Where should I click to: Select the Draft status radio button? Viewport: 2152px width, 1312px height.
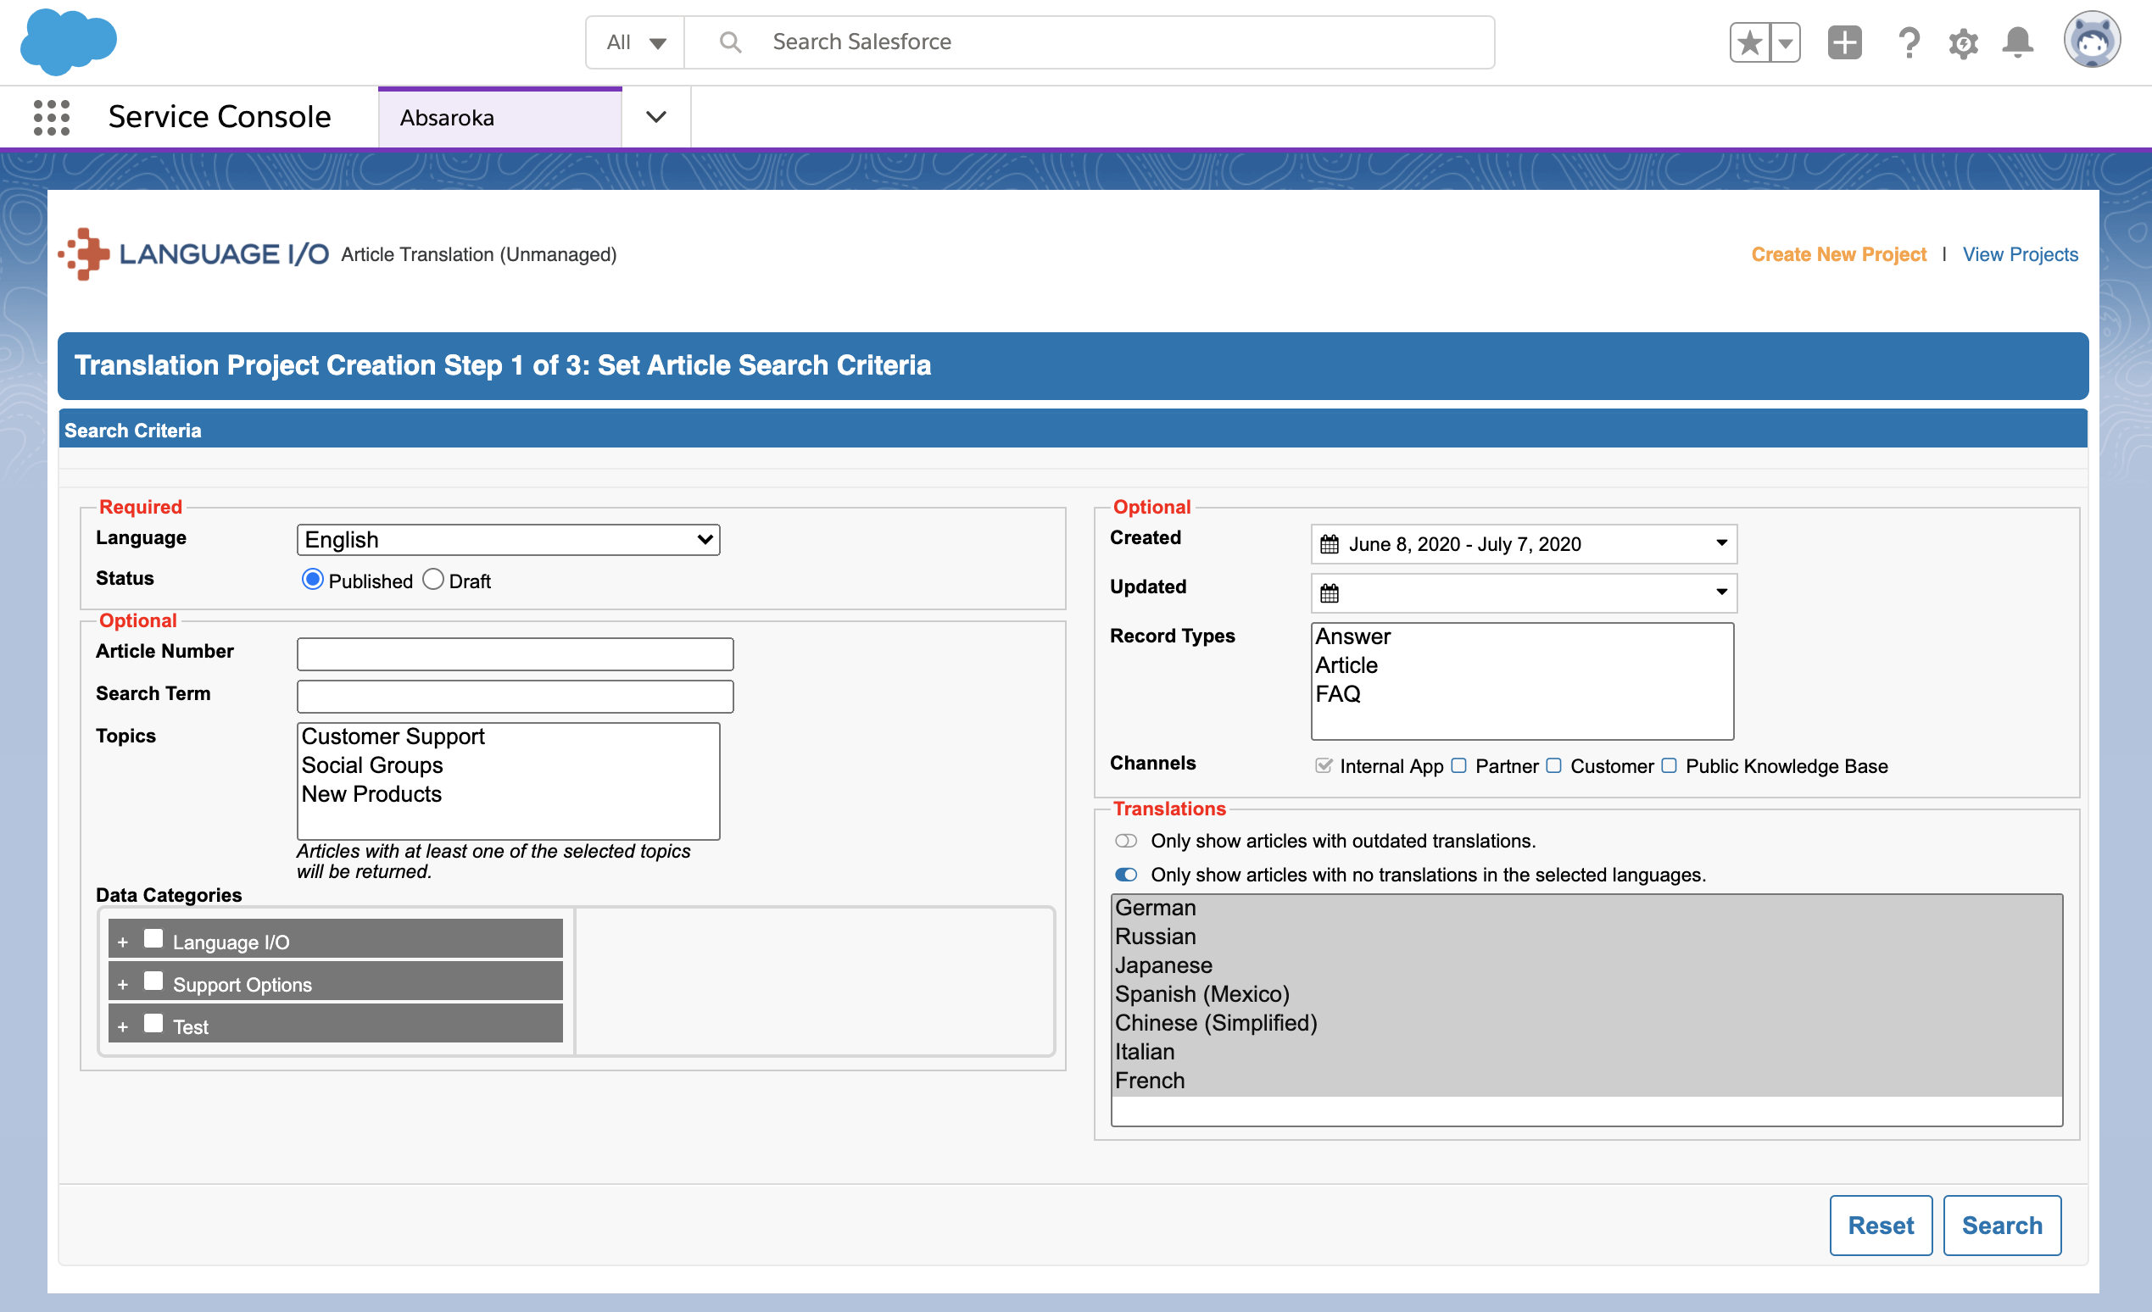(433, 580)
